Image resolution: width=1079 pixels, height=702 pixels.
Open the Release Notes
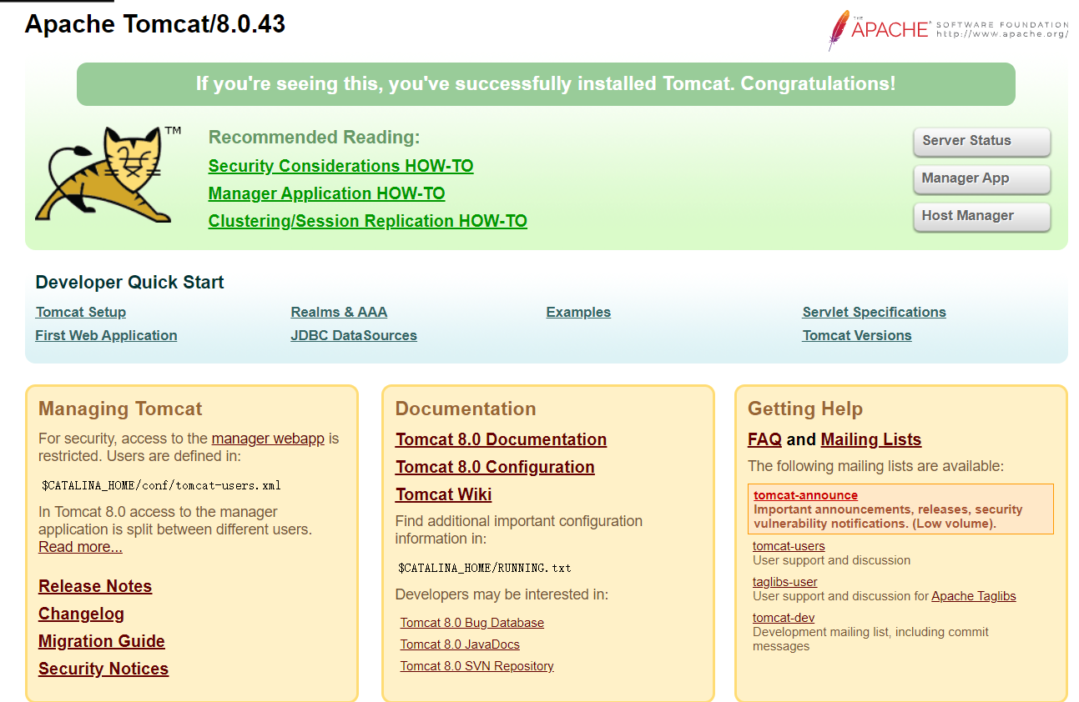click(x=95, y=586)
